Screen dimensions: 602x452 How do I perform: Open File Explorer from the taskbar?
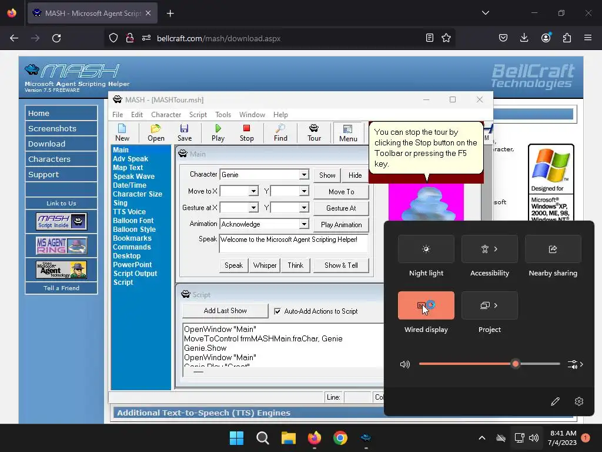tap(288, 438)
